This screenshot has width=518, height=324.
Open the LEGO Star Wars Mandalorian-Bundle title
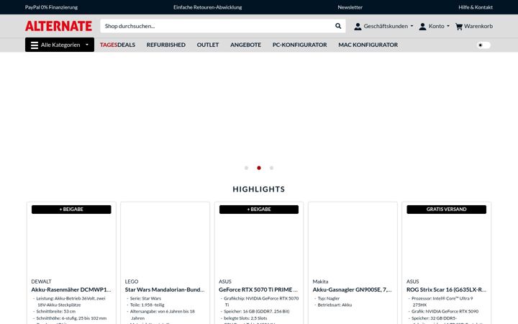(x=165, y=289)
